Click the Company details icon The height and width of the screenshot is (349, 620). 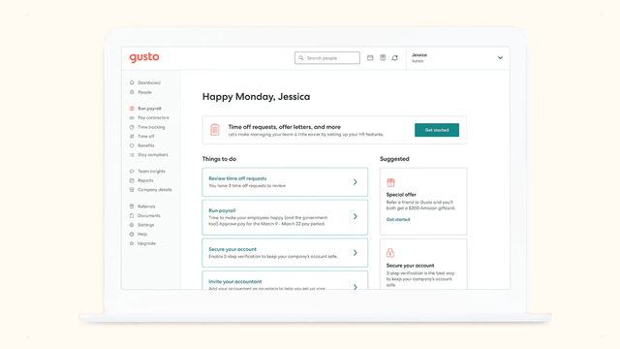132,190
